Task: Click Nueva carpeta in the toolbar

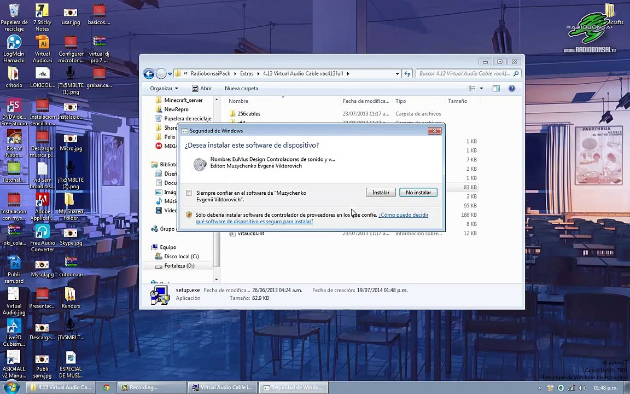Action: click(241, 89)
